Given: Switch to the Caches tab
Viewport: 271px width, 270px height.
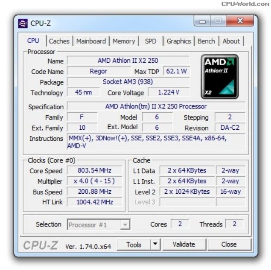Looking at the screenshot, I should click(x=59, y=41).
